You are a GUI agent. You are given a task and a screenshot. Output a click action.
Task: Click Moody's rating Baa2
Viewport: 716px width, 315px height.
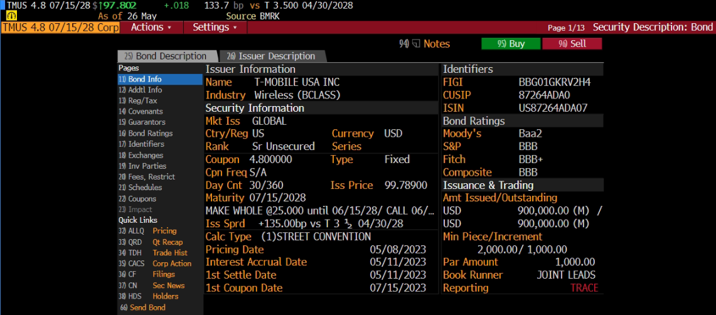coord(530,134)
